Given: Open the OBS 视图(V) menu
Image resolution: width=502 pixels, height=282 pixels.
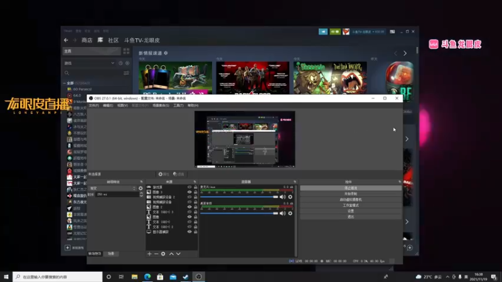Looking at the screenshot, I should click(122, 105).
